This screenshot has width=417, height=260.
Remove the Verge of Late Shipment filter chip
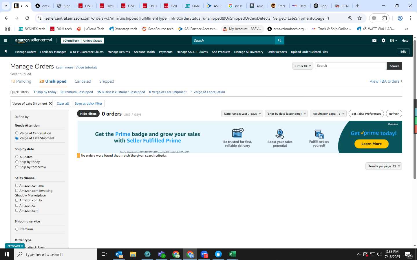pos(50,103)
